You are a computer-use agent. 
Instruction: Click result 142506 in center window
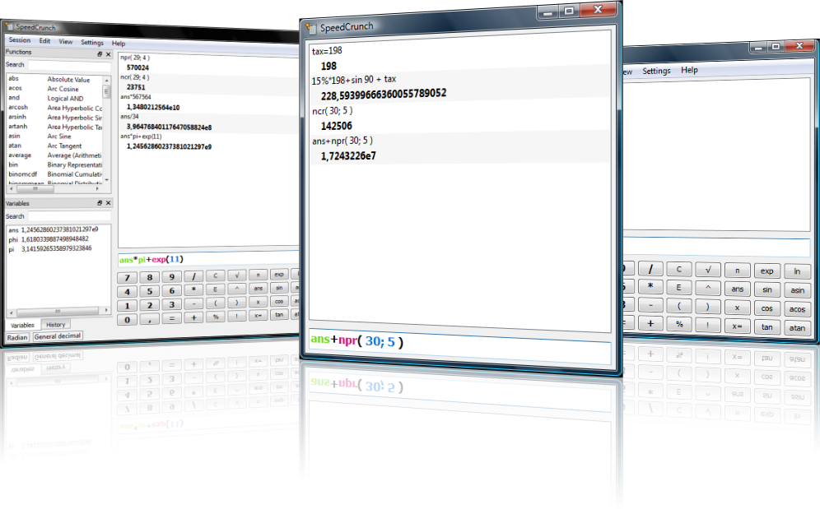[x=336, y=126]
